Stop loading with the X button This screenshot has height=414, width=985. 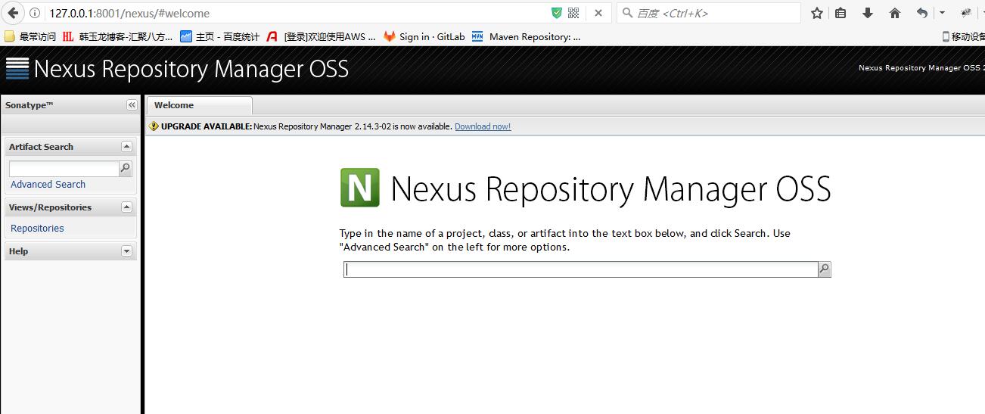(x=598, y=13)
